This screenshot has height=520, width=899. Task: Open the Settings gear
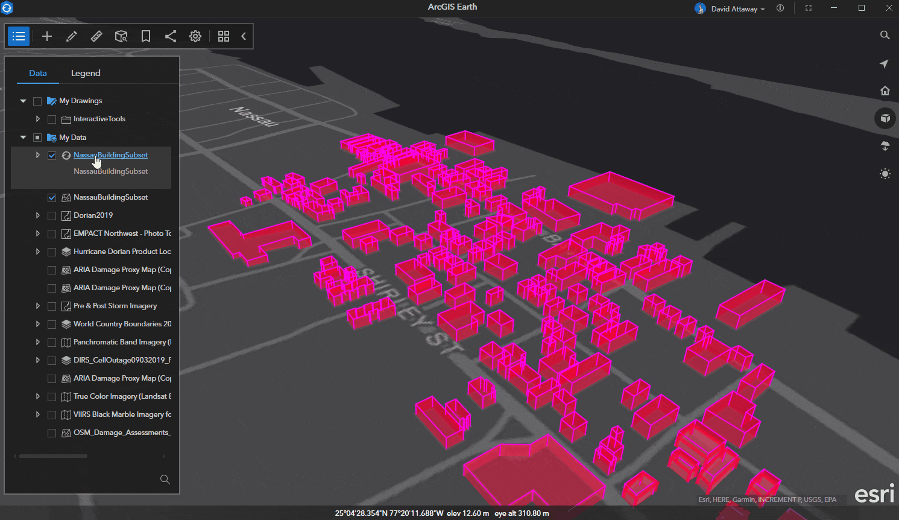[x=195, y=36]
